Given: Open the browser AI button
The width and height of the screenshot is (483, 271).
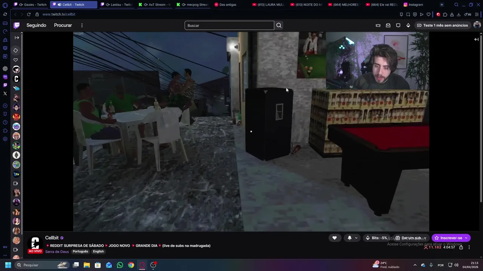Looking at the screenshot, I should [x=468, y=14].
